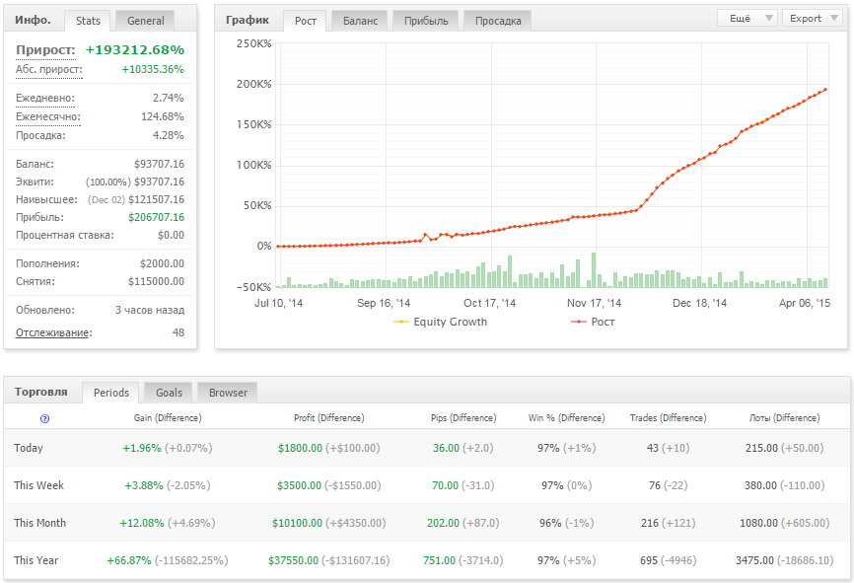Viewport: 854px width, 583px height.
Task: Click the Прирост label
Action: click(x=45, y=50)
